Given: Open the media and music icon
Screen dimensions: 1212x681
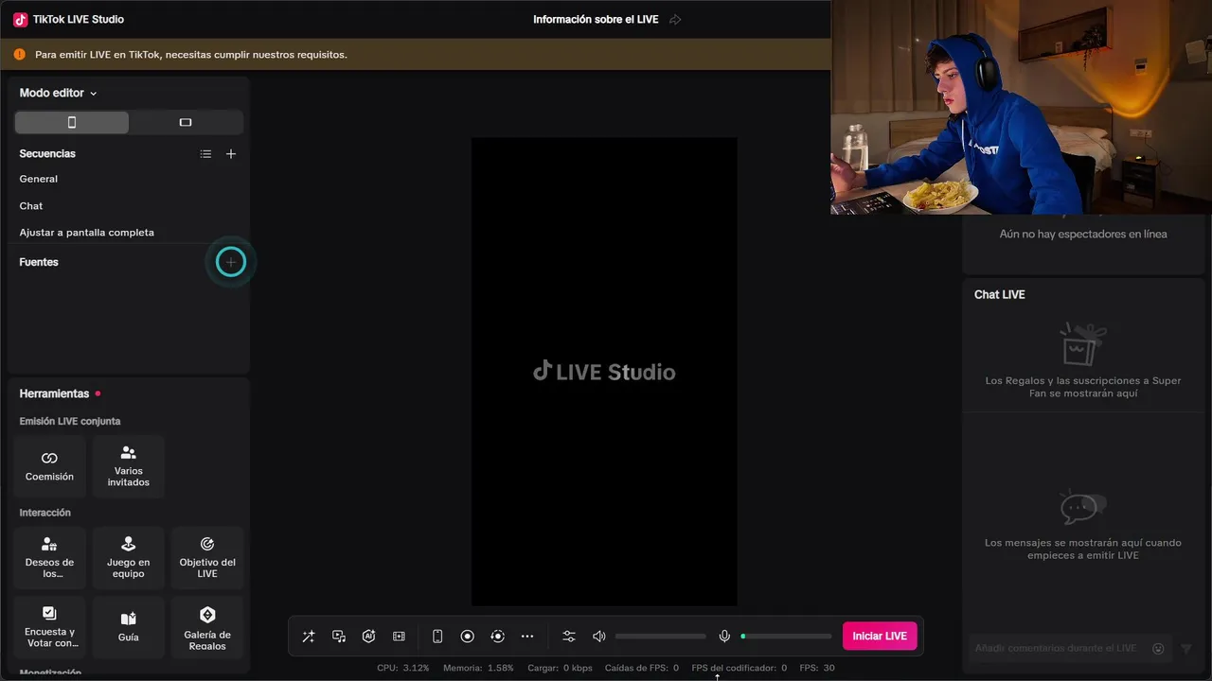Looking at the screenshot, I should 339,637.
